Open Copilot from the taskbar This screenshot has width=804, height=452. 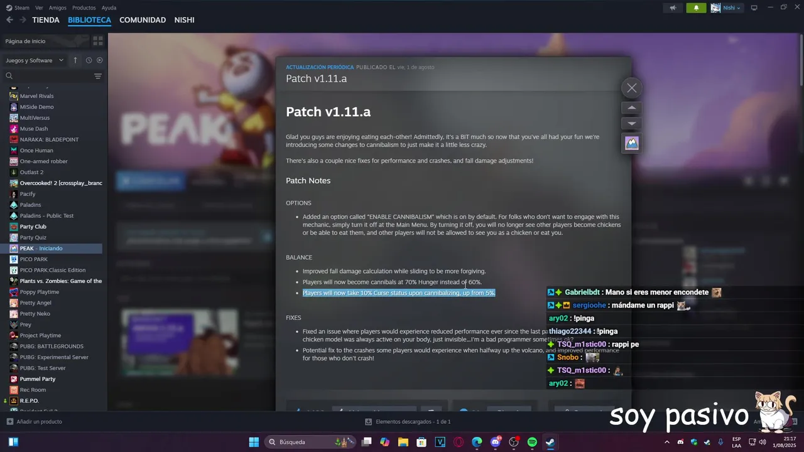384,442
